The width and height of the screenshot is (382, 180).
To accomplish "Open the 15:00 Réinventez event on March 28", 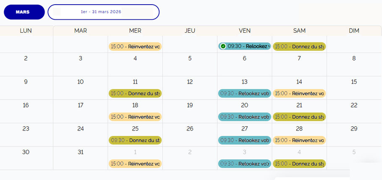I will 299,140.
